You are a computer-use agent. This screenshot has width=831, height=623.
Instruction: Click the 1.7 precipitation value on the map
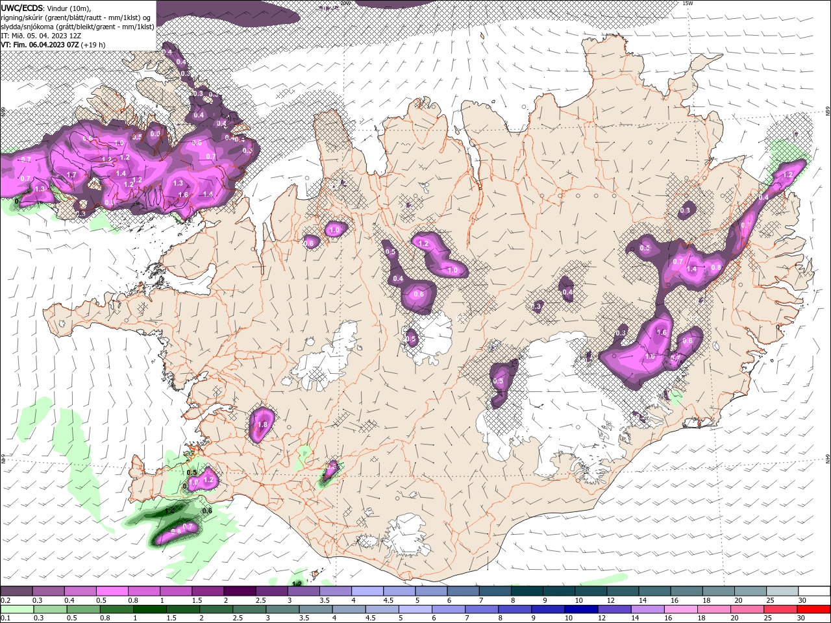(x=72, y=175)
